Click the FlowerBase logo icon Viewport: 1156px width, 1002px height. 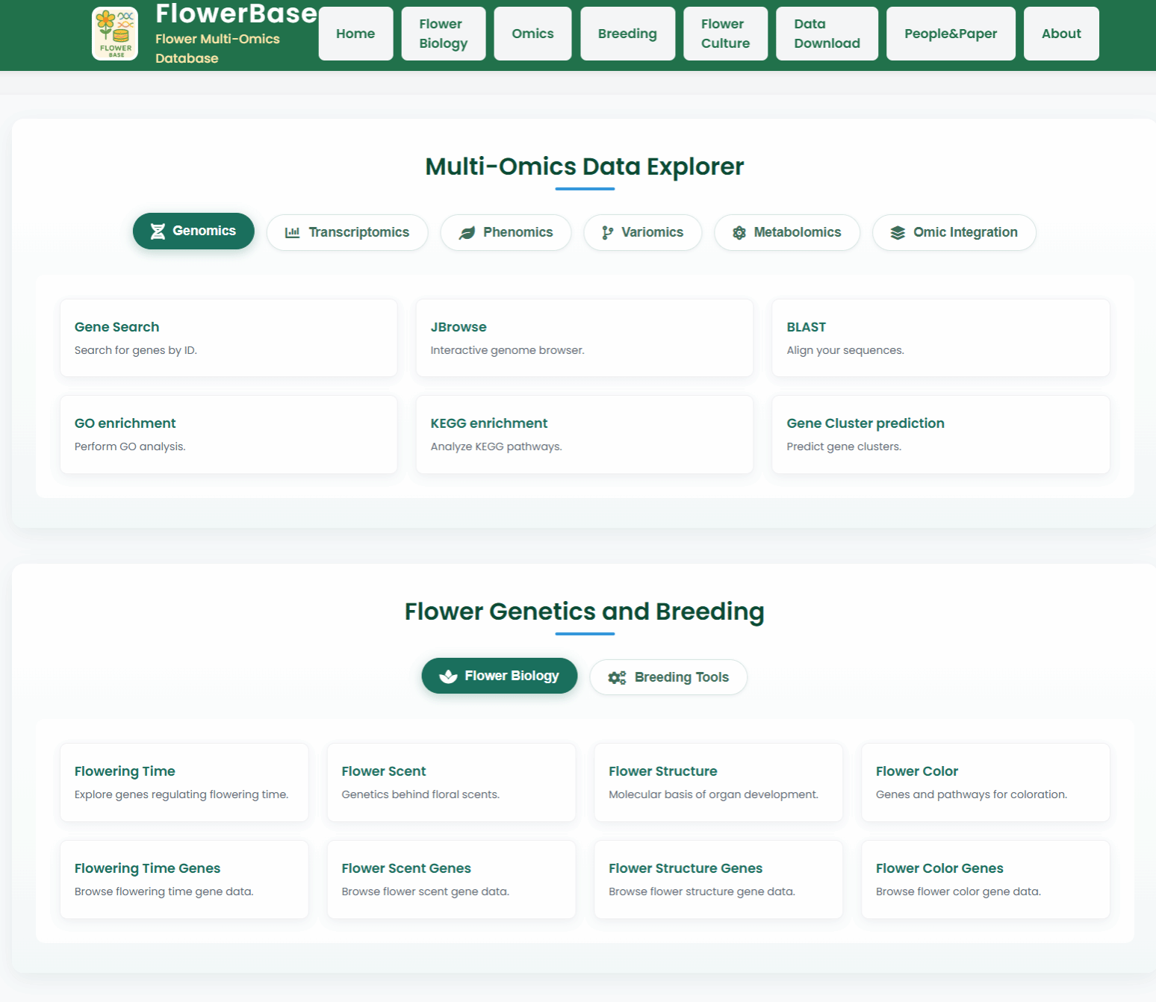pyautogui.click(x=114, y=34)
